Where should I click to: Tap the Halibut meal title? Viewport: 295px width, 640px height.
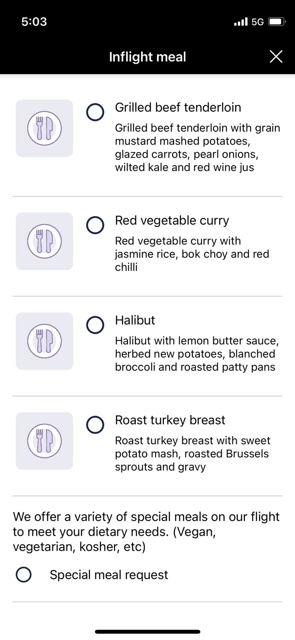(x=135, y=320)
